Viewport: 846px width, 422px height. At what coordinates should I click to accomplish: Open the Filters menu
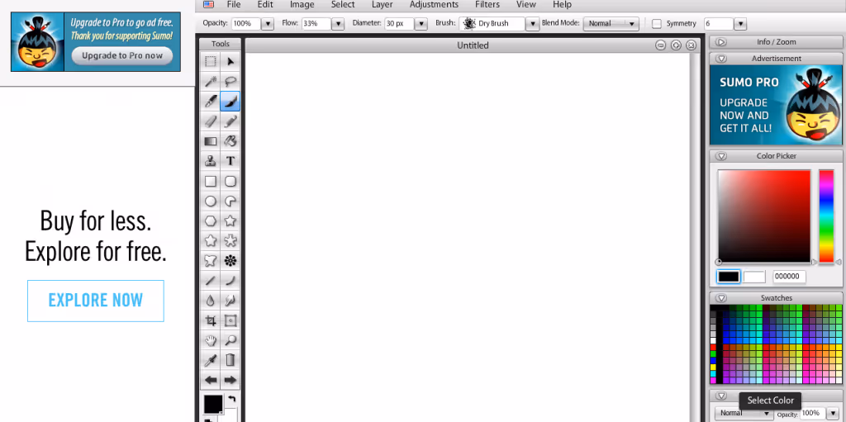click(x=487, y=4)
